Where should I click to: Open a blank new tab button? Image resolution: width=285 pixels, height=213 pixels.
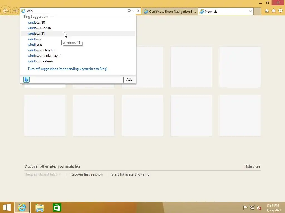click(257, 11)
